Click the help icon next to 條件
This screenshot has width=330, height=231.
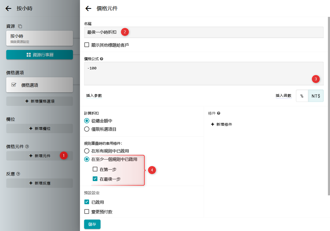219,113
